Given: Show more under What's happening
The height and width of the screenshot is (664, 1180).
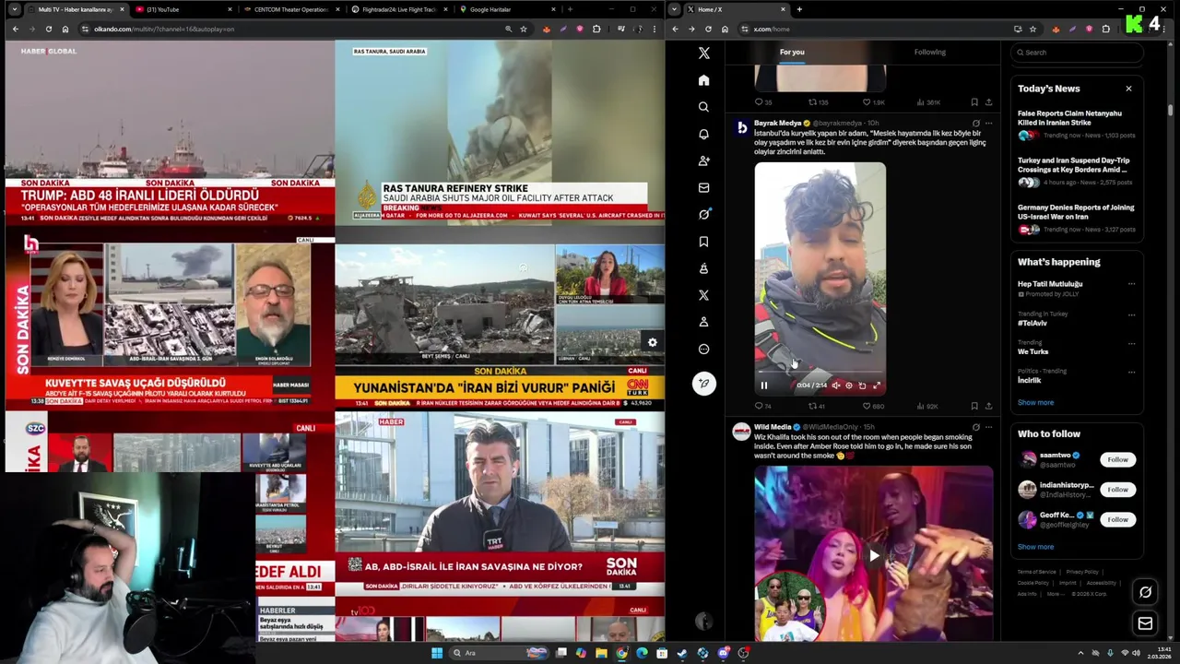Looking at the screenshot, I should tap(1035, 402).
